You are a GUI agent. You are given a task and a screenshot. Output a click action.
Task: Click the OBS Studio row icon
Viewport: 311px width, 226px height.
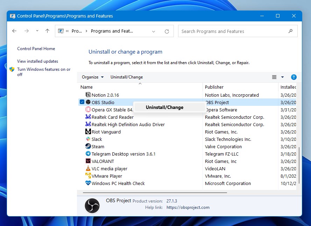click(88, 102)
